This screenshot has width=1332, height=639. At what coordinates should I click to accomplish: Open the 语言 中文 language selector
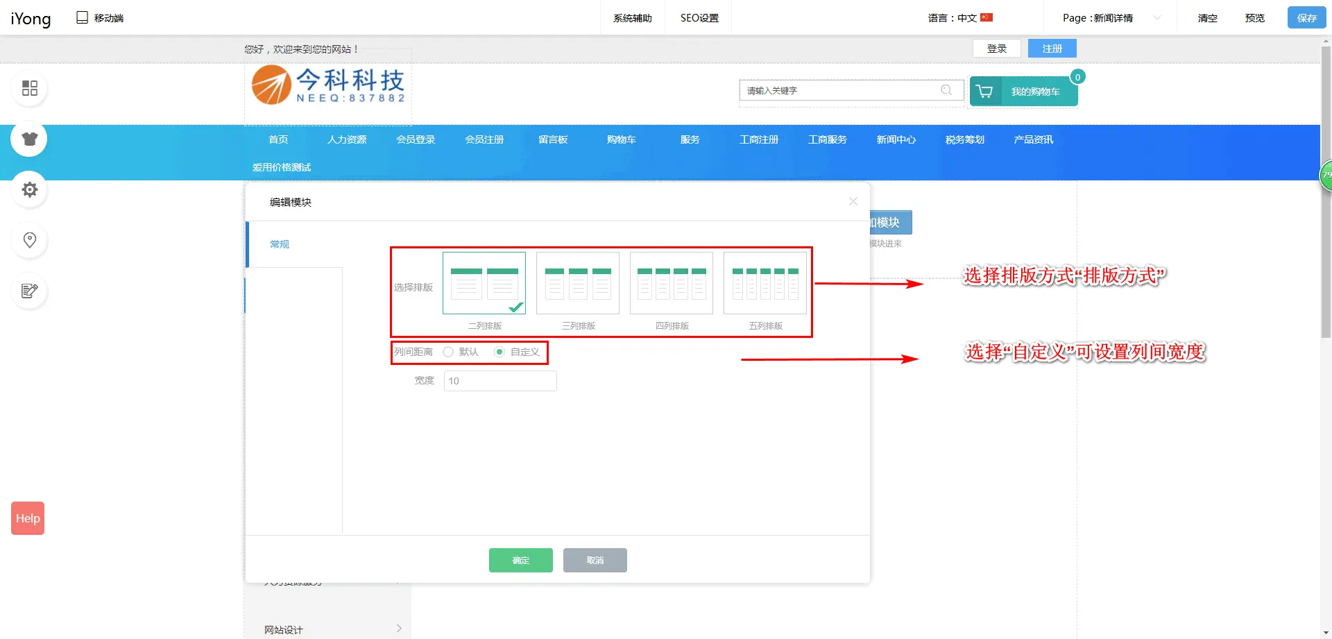click(960, 18)
